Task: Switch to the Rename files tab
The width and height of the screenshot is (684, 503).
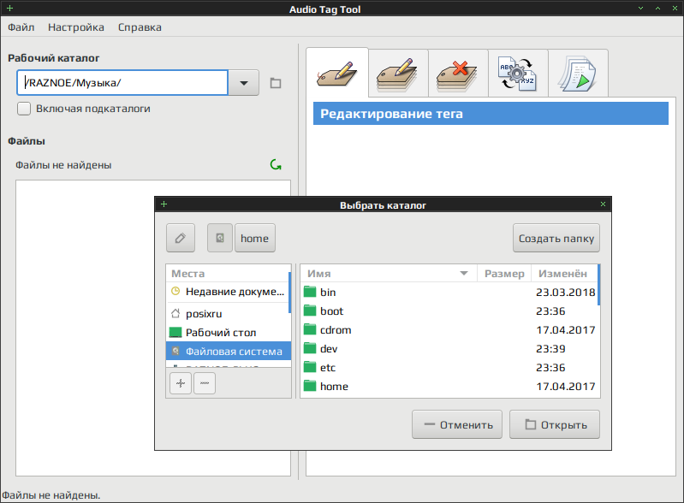Action: (x=518, y=74)
